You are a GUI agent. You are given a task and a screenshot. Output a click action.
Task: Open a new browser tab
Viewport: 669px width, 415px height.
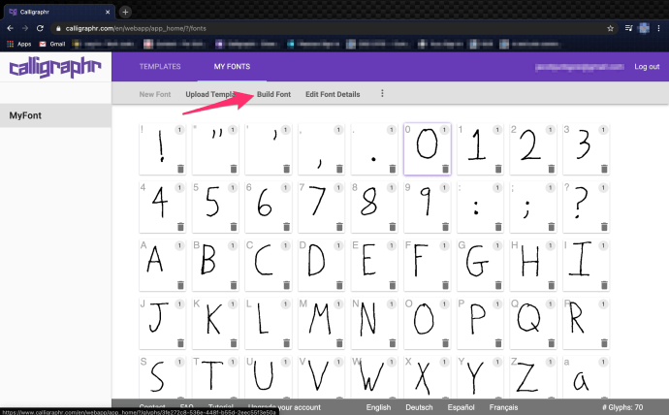coord(125,12)
